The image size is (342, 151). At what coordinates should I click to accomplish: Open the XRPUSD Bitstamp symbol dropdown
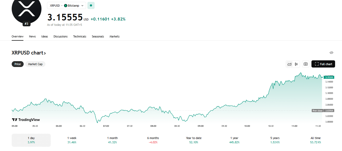coord(66,5)
